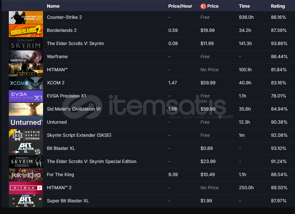Select the Borderlands 2 cover image

pyautogui.click(x=26, y=31)
